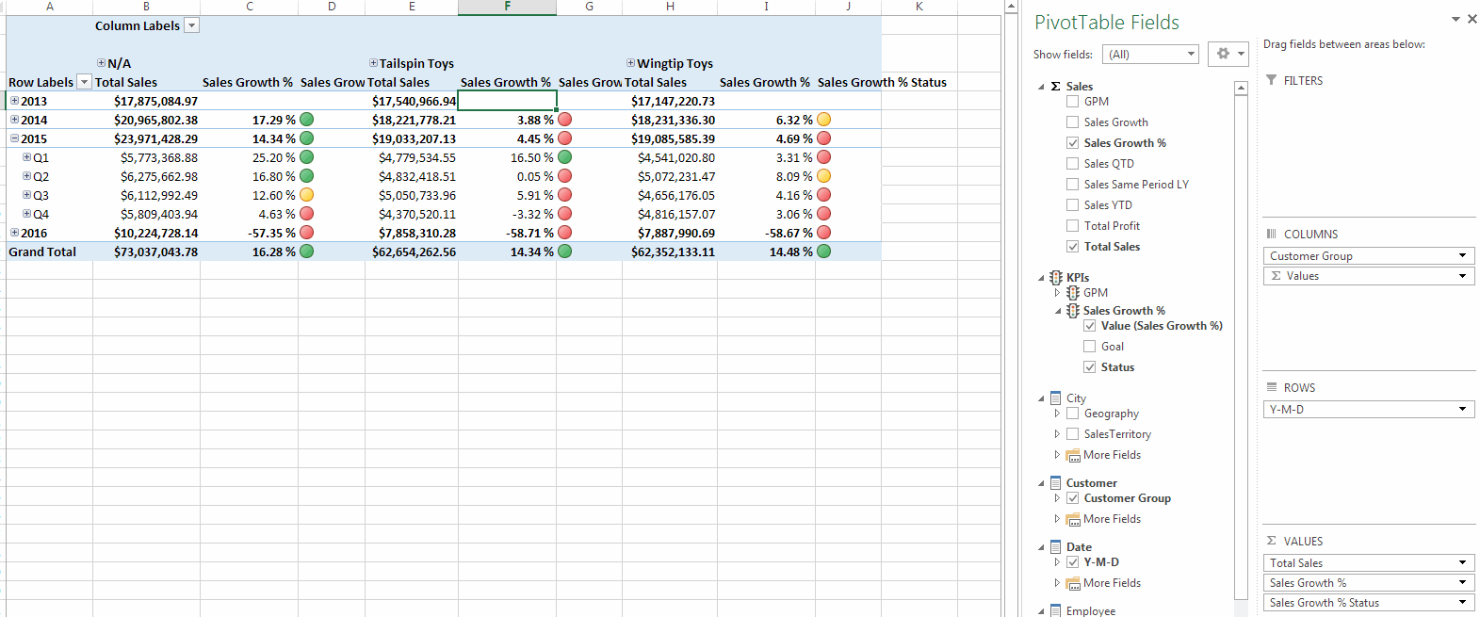Open Sales Growth % Status values dropdown

coord(1462,602)
